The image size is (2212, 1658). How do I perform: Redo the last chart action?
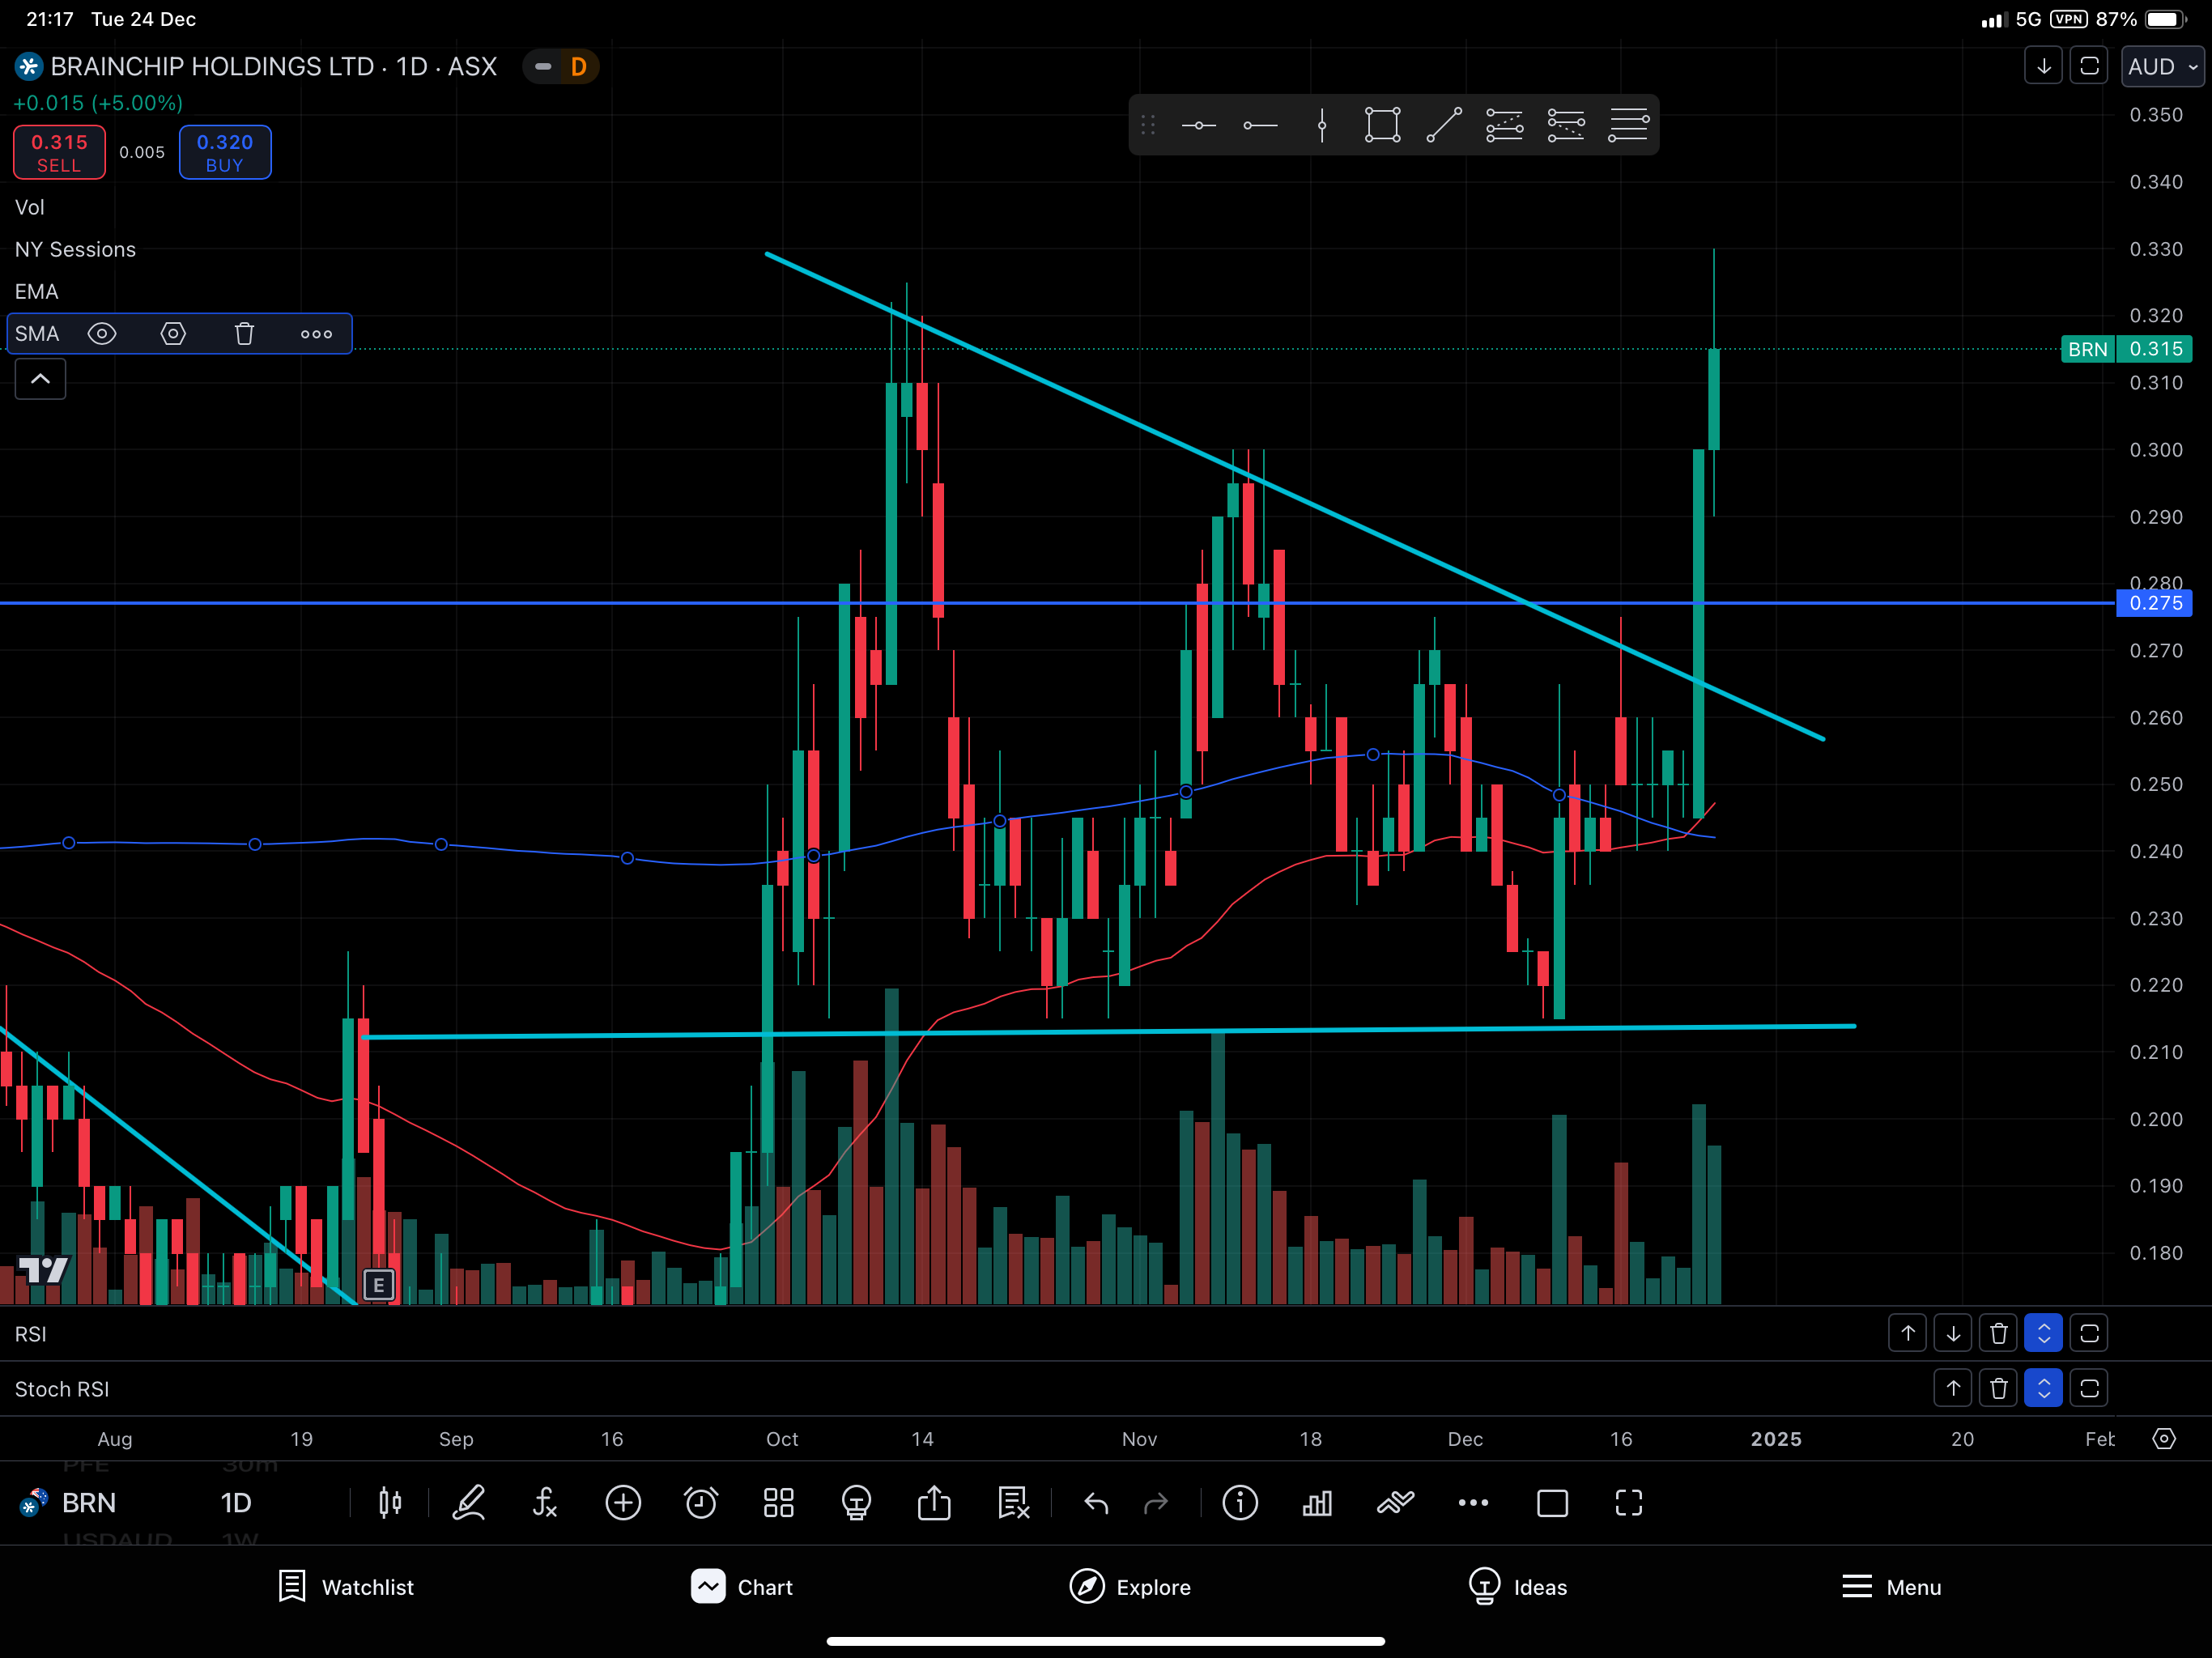point(1156,1503)
